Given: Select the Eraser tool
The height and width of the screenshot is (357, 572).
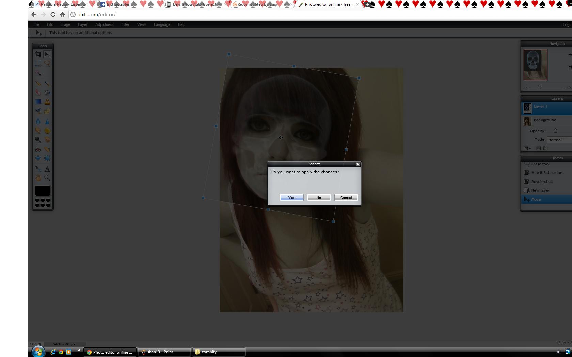Looking at the screenshot, I should click(38, 92).
